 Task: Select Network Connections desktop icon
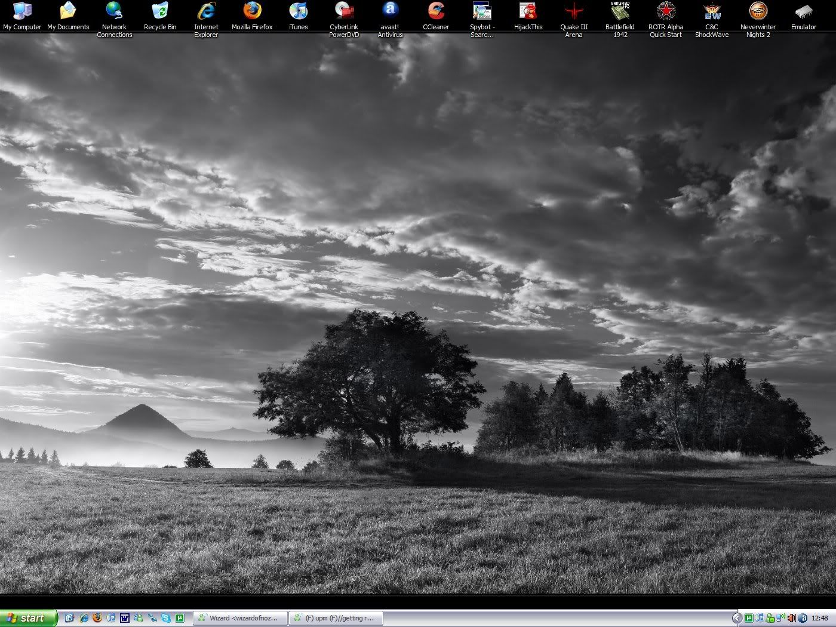(114, 20)
